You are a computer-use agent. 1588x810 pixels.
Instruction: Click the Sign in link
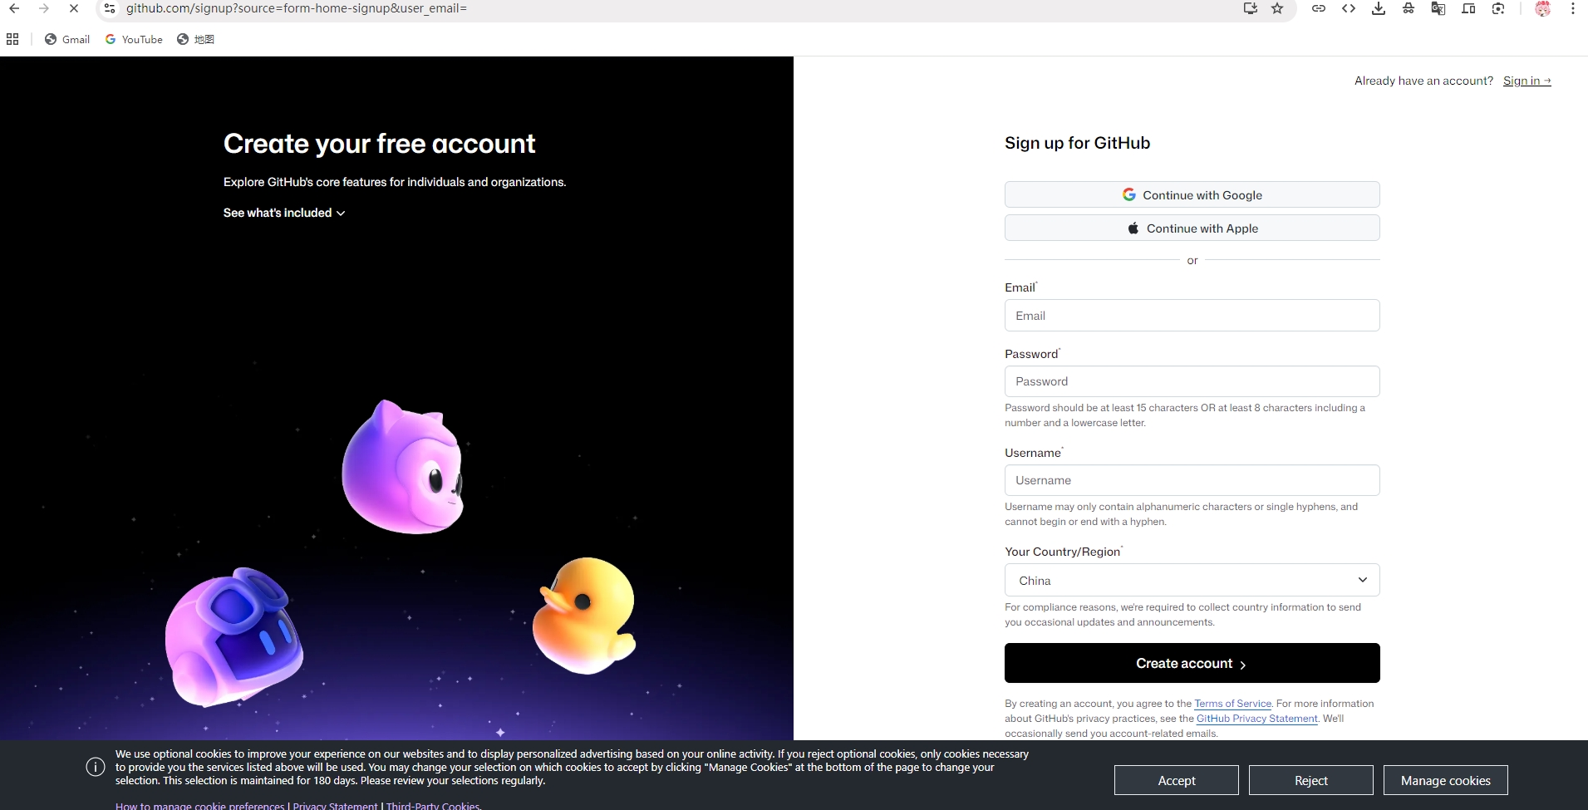point(1527,81)
